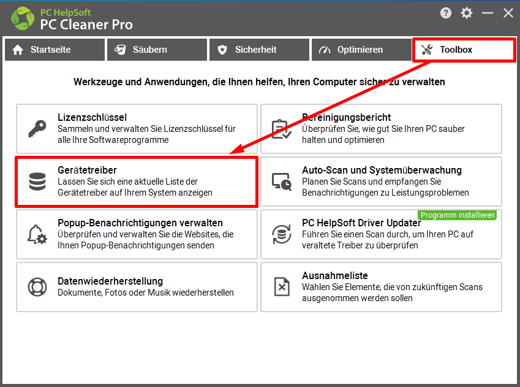Open the Datenwiederherstellung tool title
The width and height of the screenshot is (520, 387).
110,281
